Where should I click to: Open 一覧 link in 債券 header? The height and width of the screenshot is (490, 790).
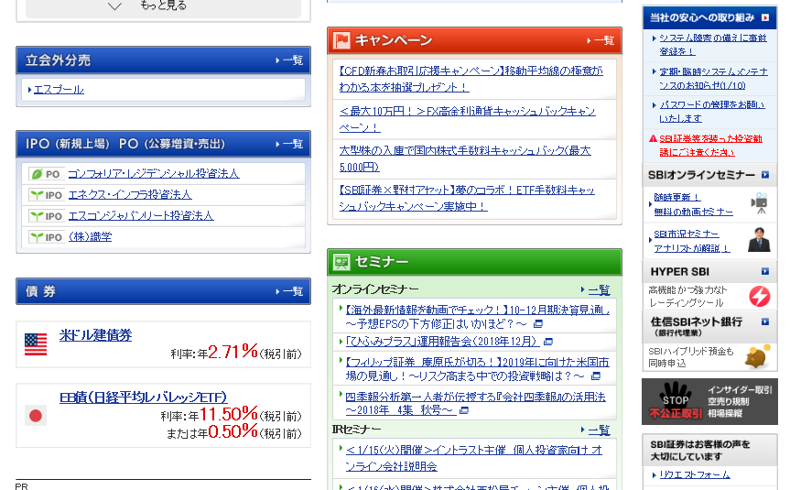(289, 291)
